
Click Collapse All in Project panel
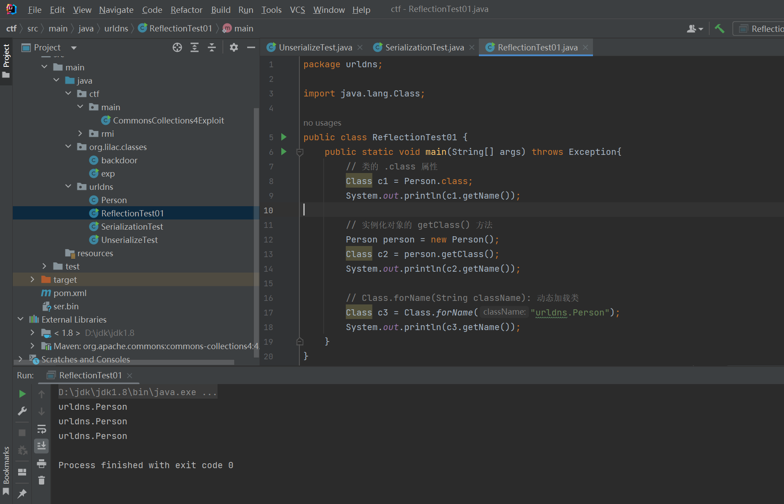(212, 47)
